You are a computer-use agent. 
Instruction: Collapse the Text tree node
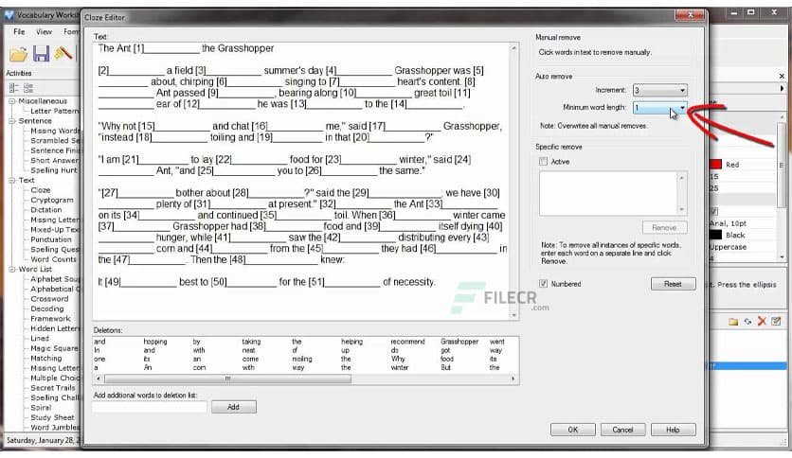[11, 180]
